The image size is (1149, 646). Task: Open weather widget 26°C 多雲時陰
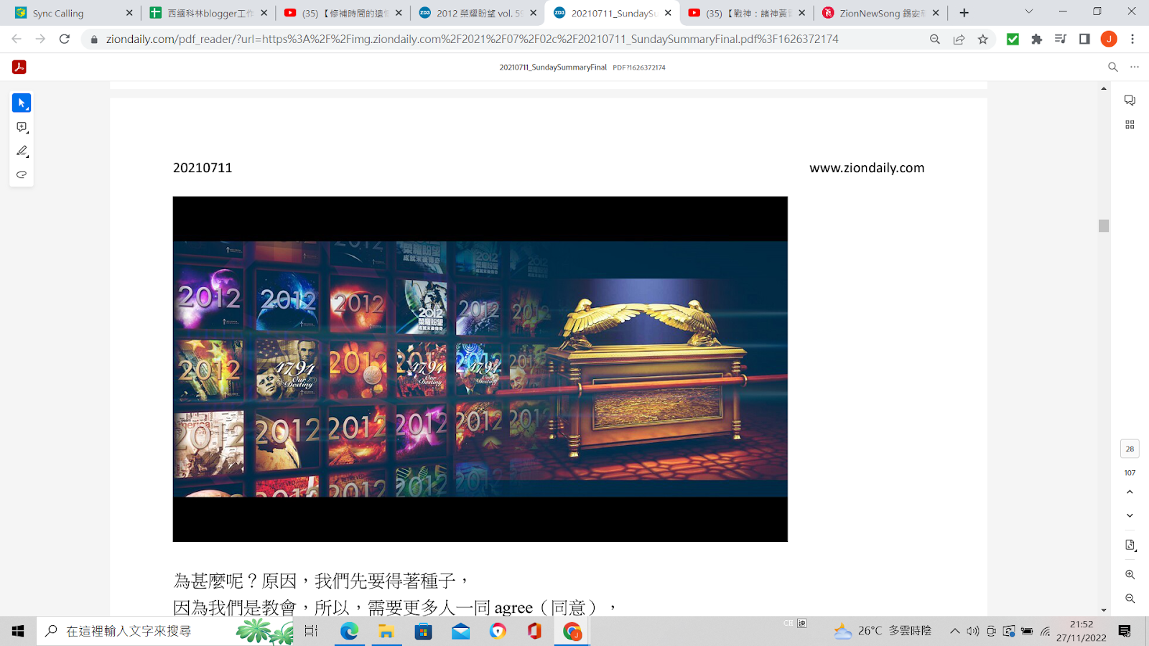(x=883, y=631)
